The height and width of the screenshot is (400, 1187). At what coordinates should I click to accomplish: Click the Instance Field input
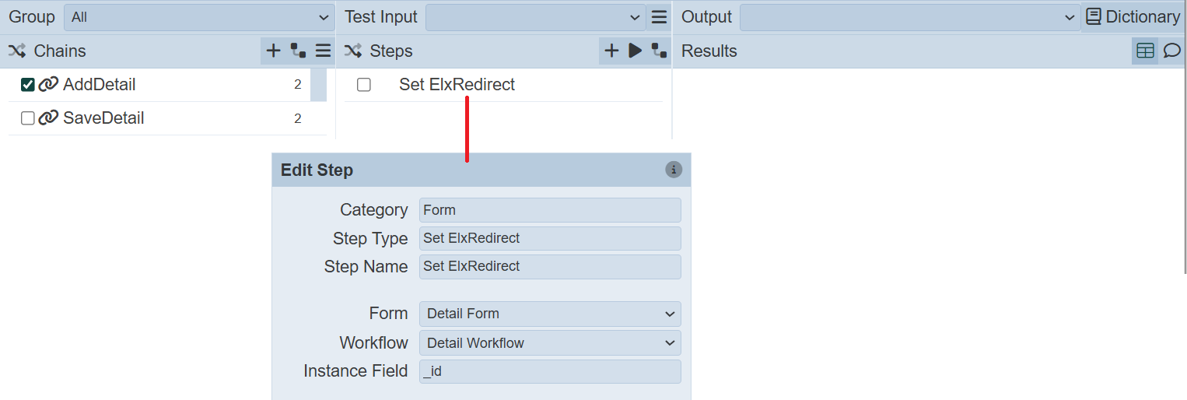[x=550, y=371]
